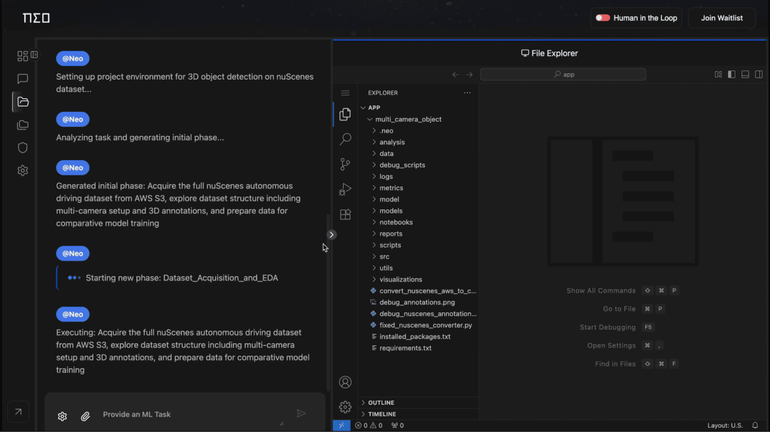This screenshot has height=432, width=770.
Task: Open the Search view icon in activity bar
Action: coord(345,139)
